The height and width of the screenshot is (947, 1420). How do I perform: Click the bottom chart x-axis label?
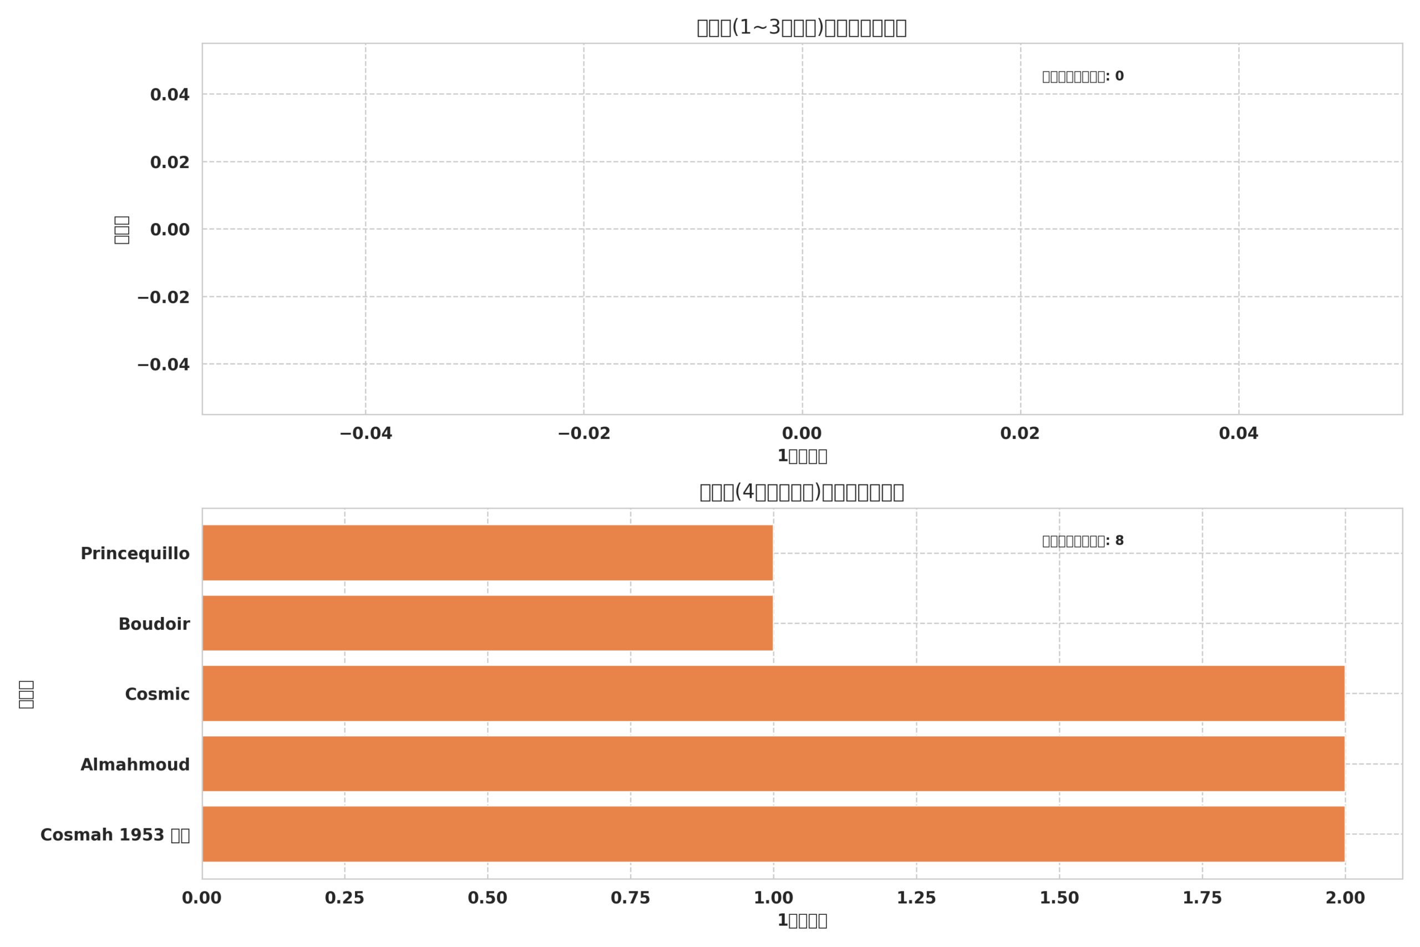click(802, 920)
